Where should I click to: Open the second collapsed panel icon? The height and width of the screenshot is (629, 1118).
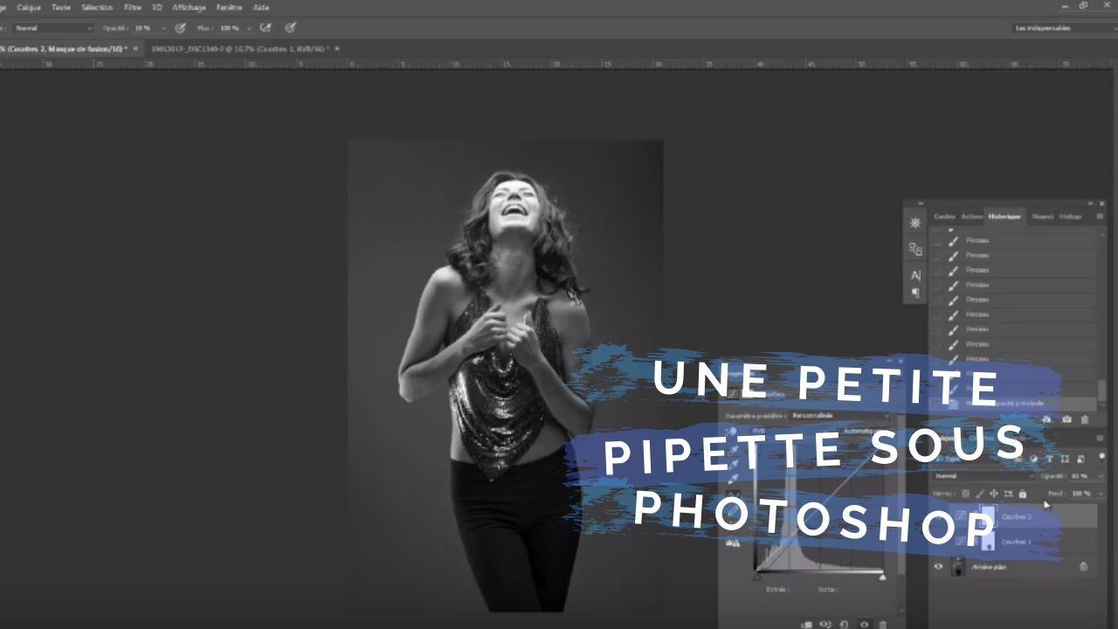[x=915, y=249]
